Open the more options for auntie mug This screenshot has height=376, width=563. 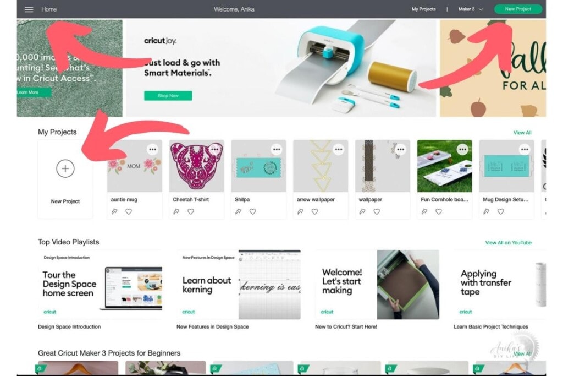[153, 149]
